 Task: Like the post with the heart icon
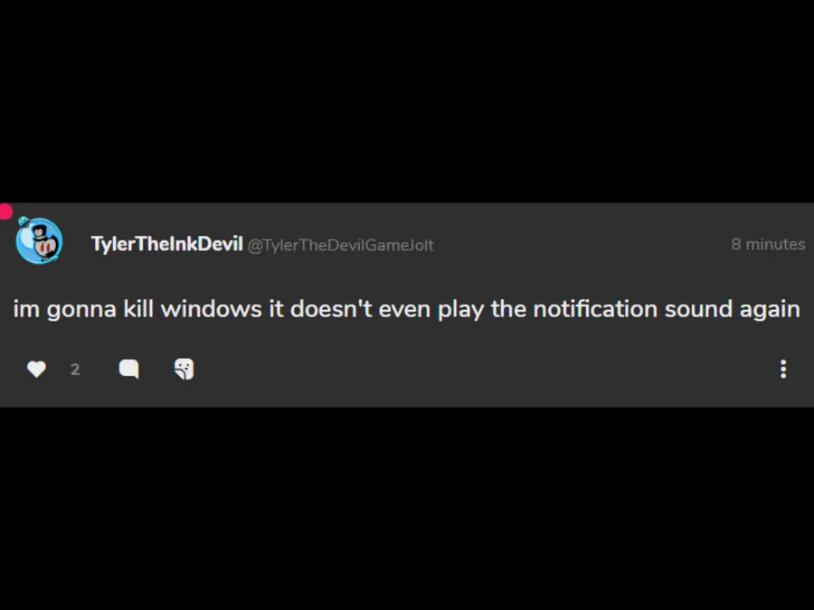[x=36, y=370]
